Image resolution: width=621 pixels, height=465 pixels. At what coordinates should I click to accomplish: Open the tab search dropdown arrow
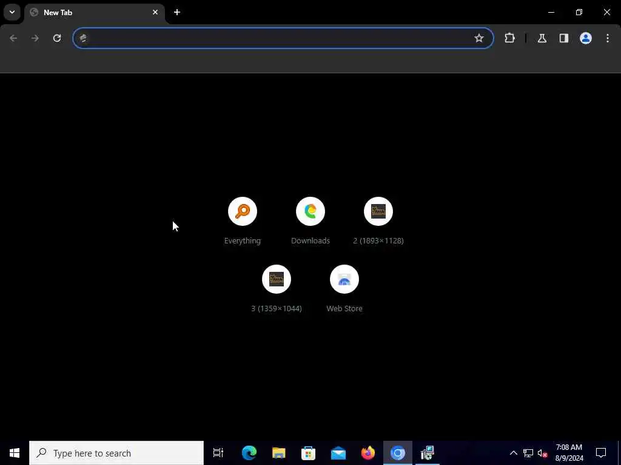(x=12, y=12)
